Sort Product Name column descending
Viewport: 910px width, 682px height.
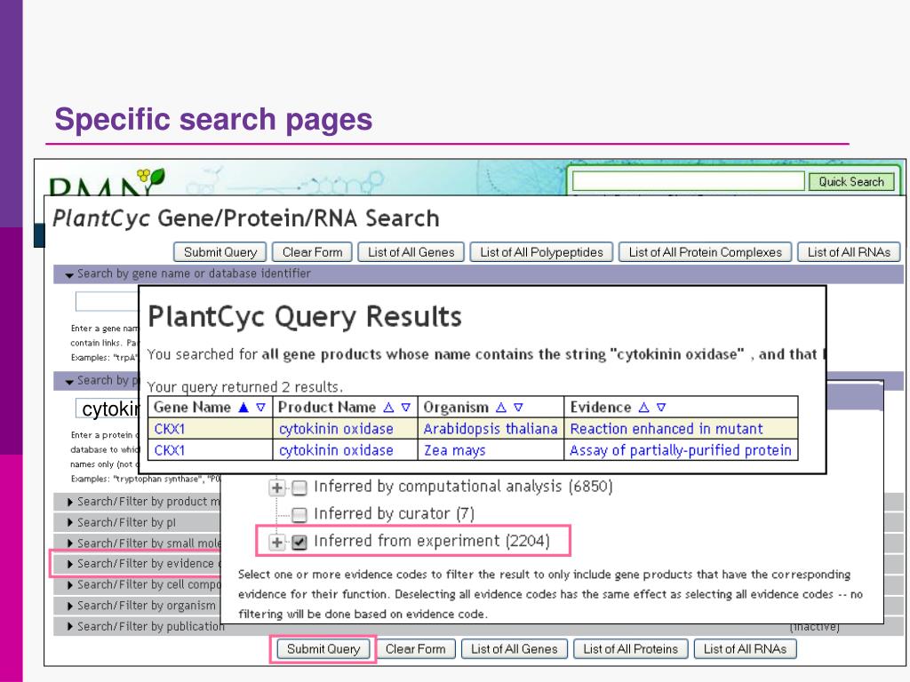pos(405,408)
